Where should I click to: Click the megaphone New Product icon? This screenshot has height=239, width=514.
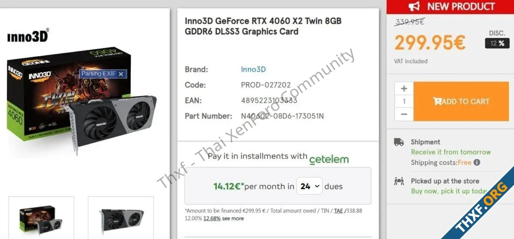414,6
